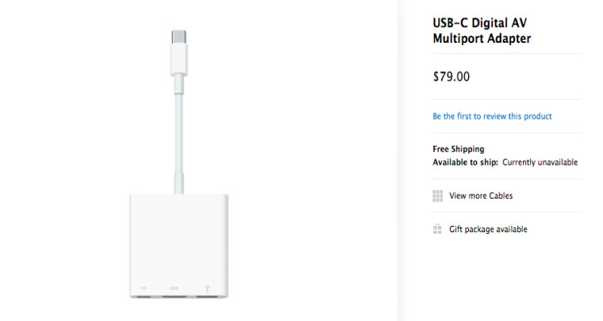
Task: Click the USB-C Digital AV Multiport Adapter title
Action: coord(482,31)
